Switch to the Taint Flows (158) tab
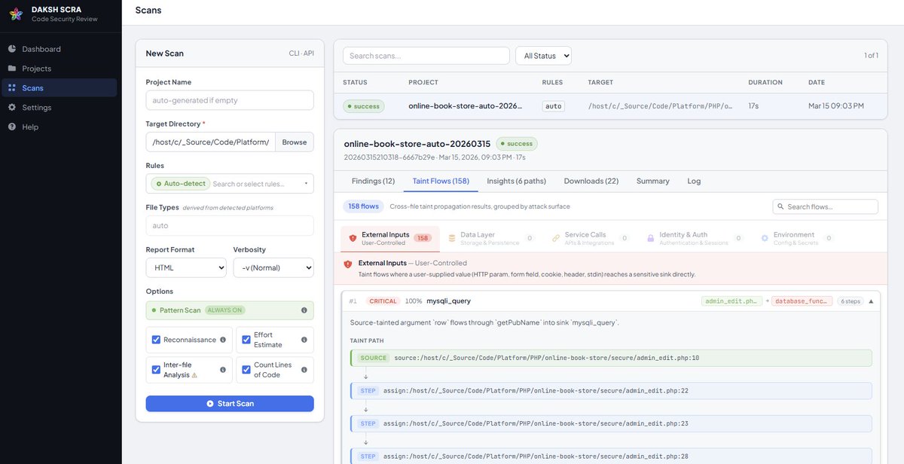The height and width of the screenshot is (464, 904). [x=441, y=181]
